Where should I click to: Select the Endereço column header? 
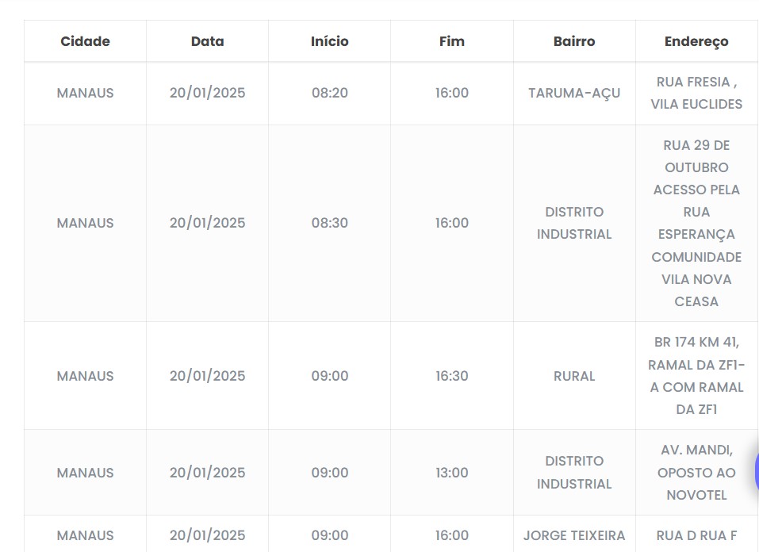click(696, 41)
